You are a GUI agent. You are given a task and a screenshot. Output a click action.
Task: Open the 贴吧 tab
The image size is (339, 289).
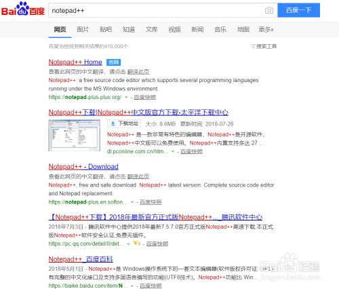pos(106,29)
